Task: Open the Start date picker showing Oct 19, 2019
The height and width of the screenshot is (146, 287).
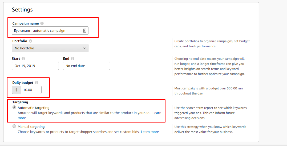Action: [x=35, y=66]
